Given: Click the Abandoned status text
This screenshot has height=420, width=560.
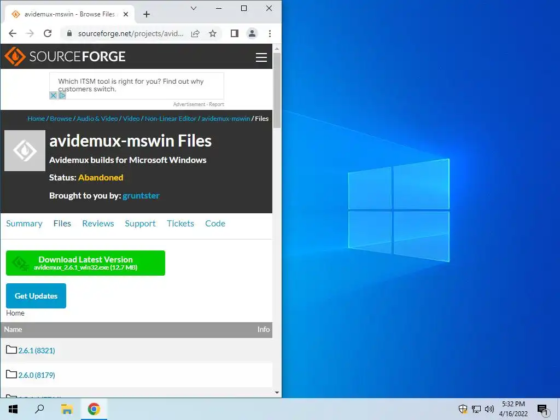Looking at the screenshot, I should coord(101,178).
